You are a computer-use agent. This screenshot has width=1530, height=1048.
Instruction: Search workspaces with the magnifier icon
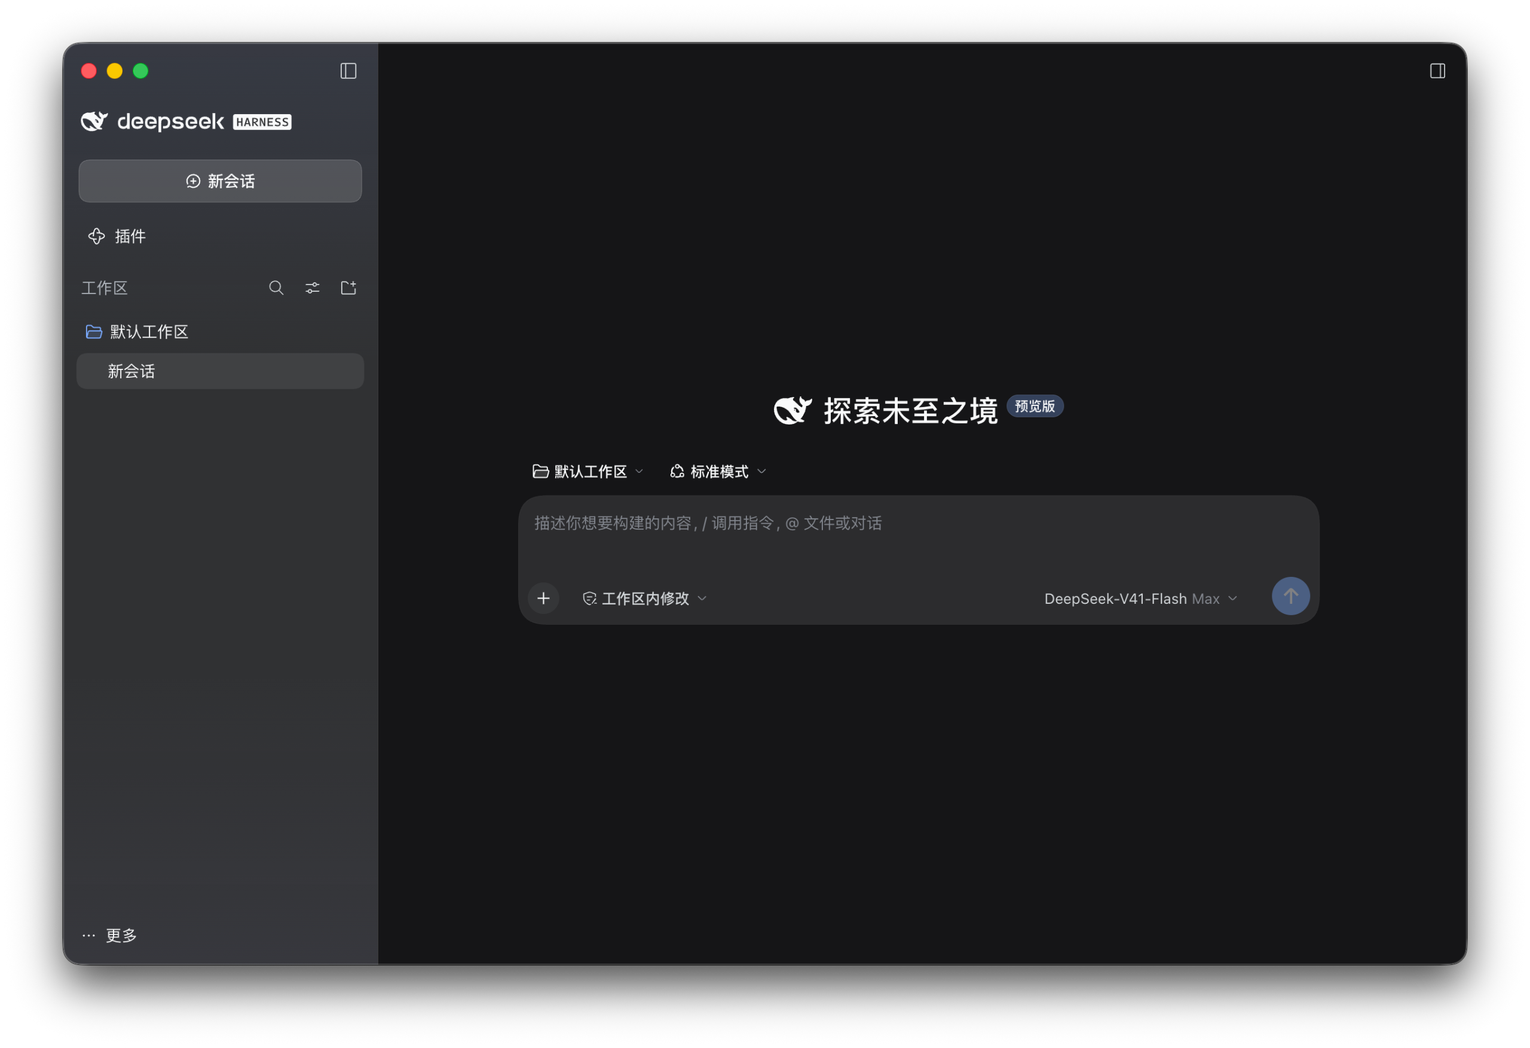pos(277,288)
